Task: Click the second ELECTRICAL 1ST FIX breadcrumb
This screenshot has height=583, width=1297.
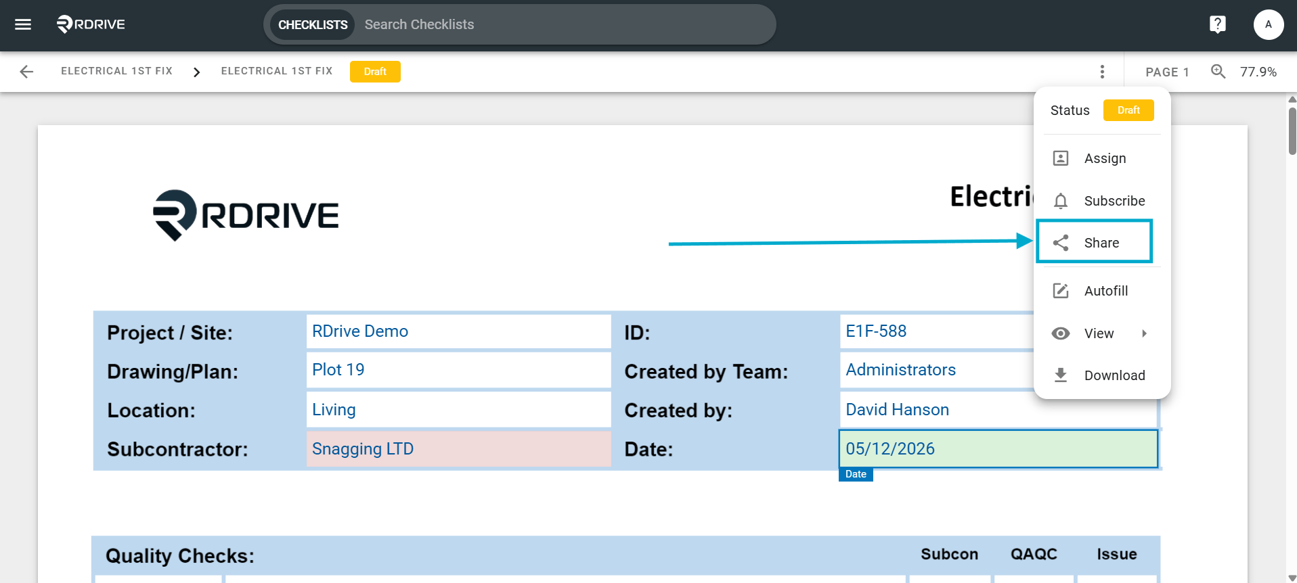Action: click(277, 71)
